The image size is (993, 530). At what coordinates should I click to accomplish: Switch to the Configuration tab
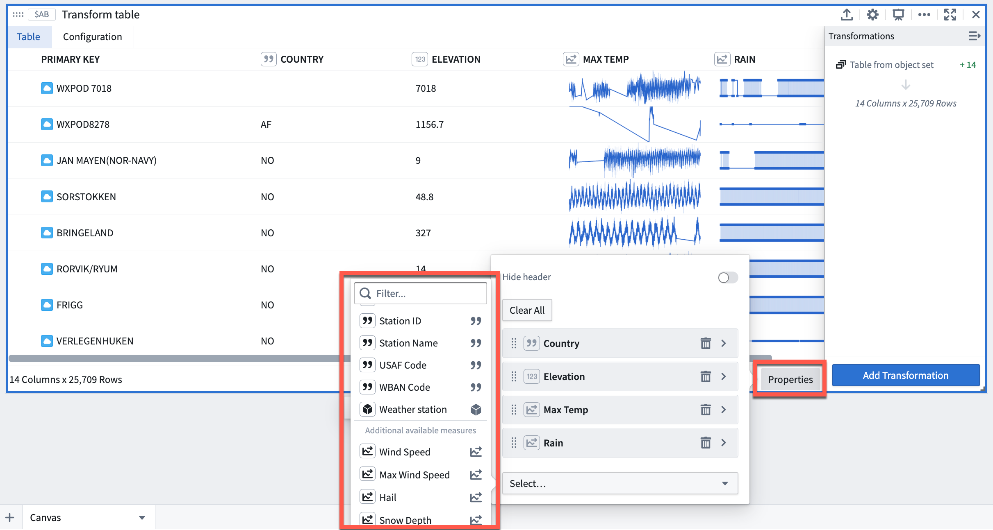coord(92,36)
